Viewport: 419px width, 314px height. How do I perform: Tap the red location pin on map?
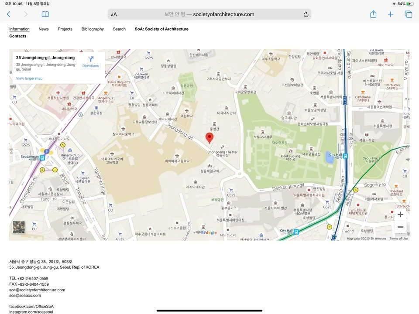[209, 138]
